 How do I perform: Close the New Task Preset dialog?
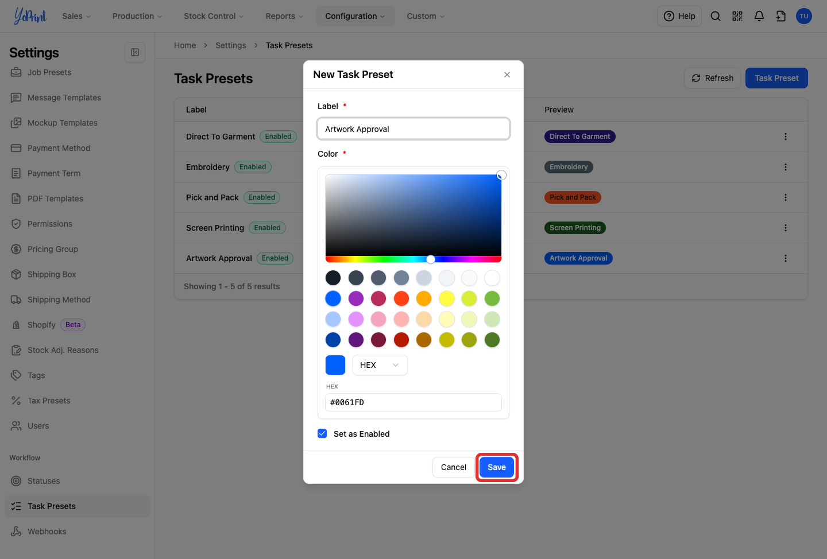[507, 75]
